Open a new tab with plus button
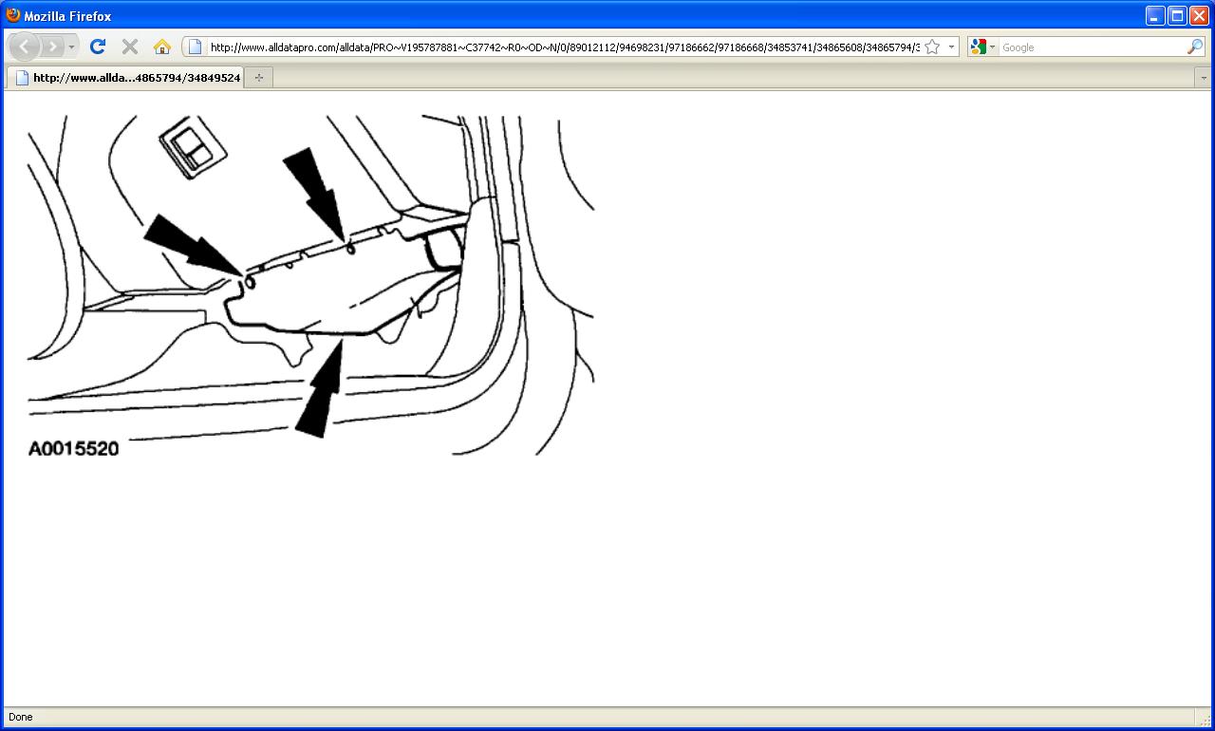This screenshot has height=731, width=1215. tap(259, 78)
